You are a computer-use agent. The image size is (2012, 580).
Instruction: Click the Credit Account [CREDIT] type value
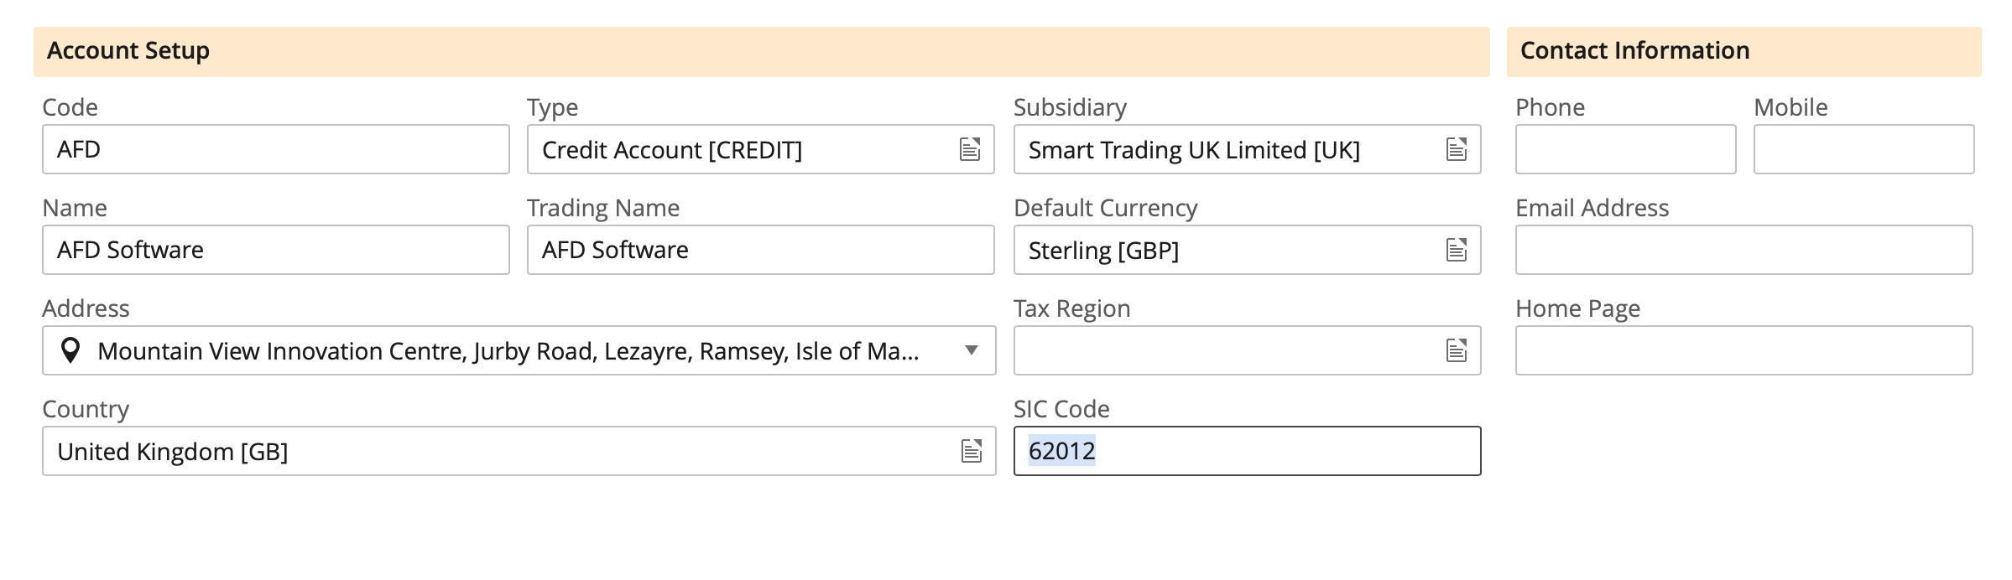coord(672,150)
